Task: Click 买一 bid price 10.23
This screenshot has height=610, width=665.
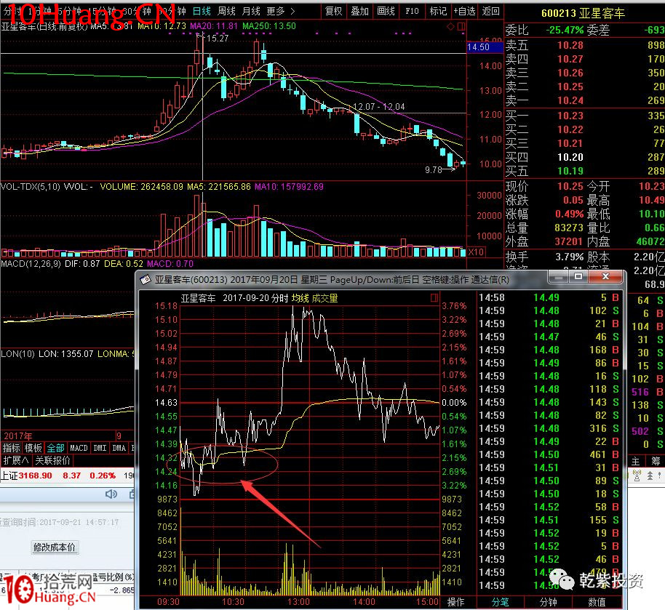Action: (x=570, y=116)
